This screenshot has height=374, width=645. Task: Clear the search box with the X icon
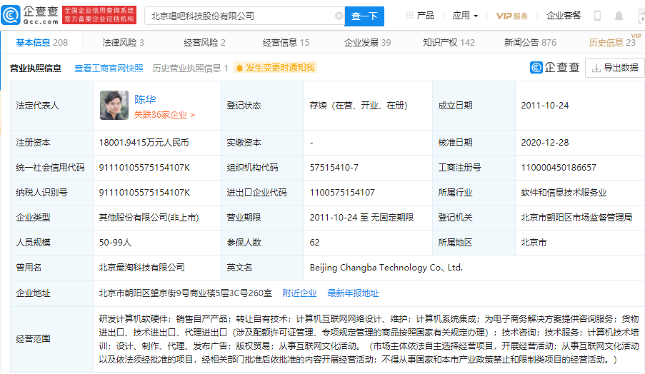tap(339, 16)
